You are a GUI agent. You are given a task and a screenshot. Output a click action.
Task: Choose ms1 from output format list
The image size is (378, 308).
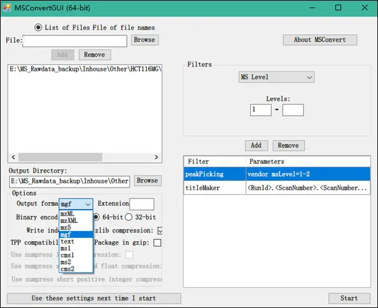pyautogui.click(x=76, y=249)
